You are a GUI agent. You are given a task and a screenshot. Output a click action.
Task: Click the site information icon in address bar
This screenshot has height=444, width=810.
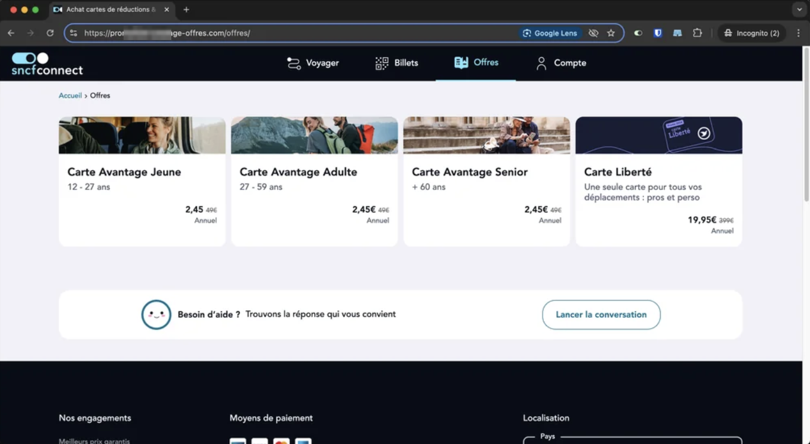coord(73,33)
